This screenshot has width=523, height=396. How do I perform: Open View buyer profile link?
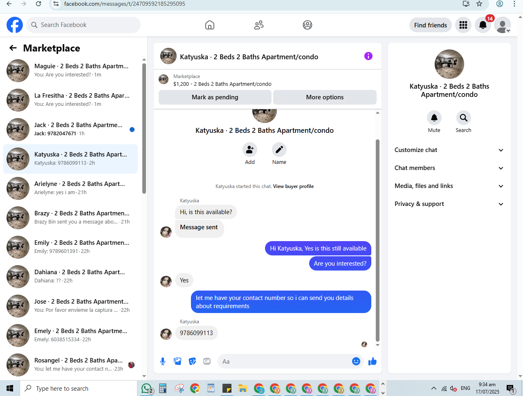pyautogui.click(x=293, y=186)
